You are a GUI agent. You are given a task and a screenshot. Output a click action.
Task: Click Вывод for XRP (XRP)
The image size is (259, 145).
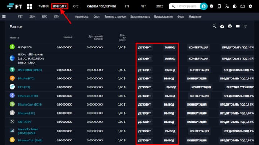tap(169, 122)
